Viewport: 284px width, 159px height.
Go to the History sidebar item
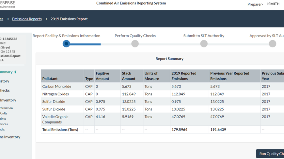pyautogui.click(x=5, y=81)
